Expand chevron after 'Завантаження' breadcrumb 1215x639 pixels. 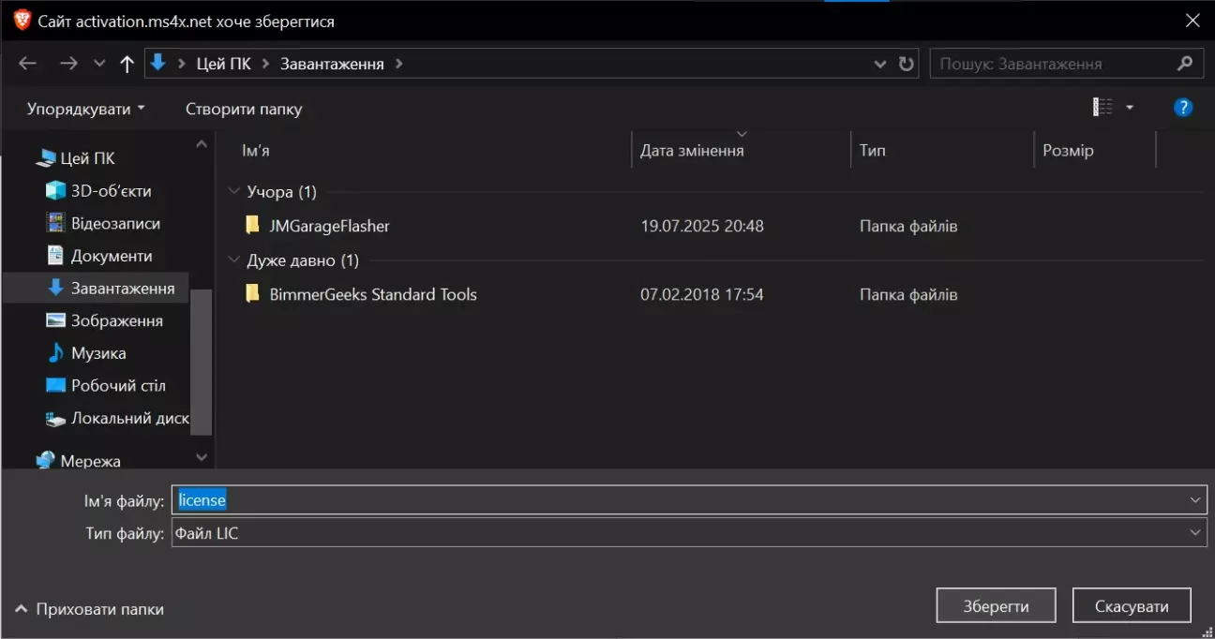pos(399,64)
